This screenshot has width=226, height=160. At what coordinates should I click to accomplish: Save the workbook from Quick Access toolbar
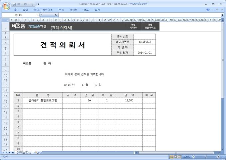[14, 4]
